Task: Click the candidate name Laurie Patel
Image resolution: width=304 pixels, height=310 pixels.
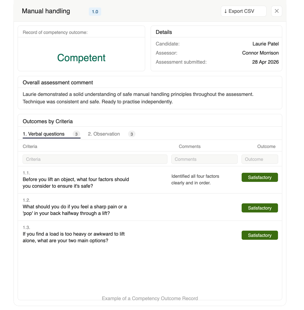Action: pos(266,44)
